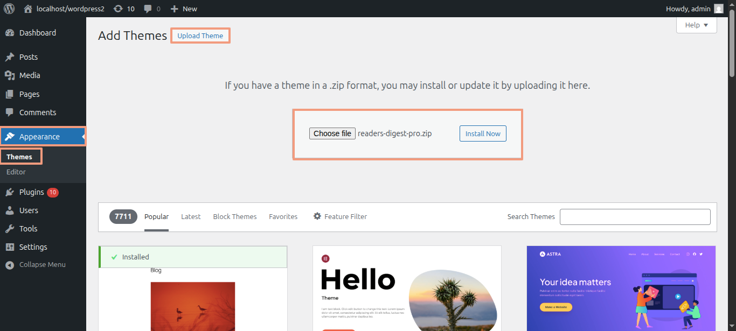Viewport: 736px width, 331px height.
Task: Open the New content dropdown
Action: point(184,9)
